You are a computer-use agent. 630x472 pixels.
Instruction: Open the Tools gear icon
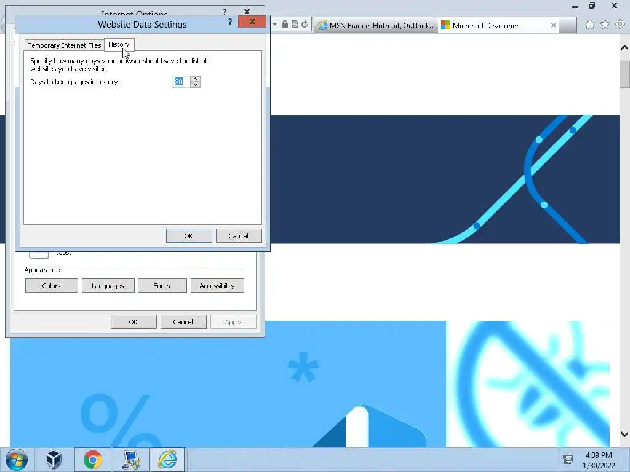click(x=620, y=25)
